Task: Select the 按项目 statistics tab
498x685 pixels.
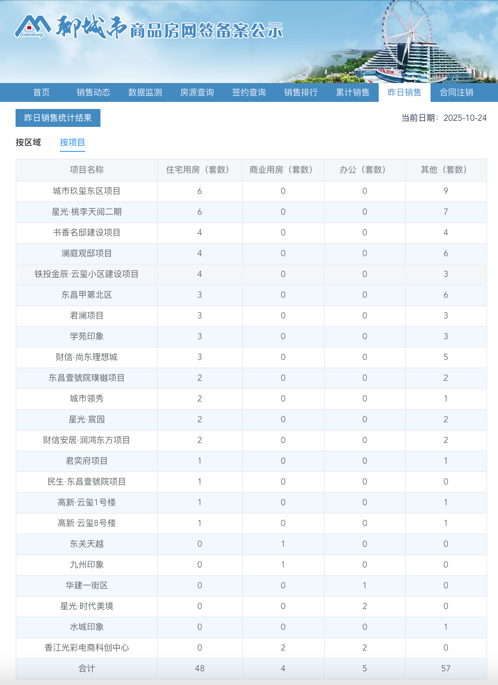Action: (71, 142)
